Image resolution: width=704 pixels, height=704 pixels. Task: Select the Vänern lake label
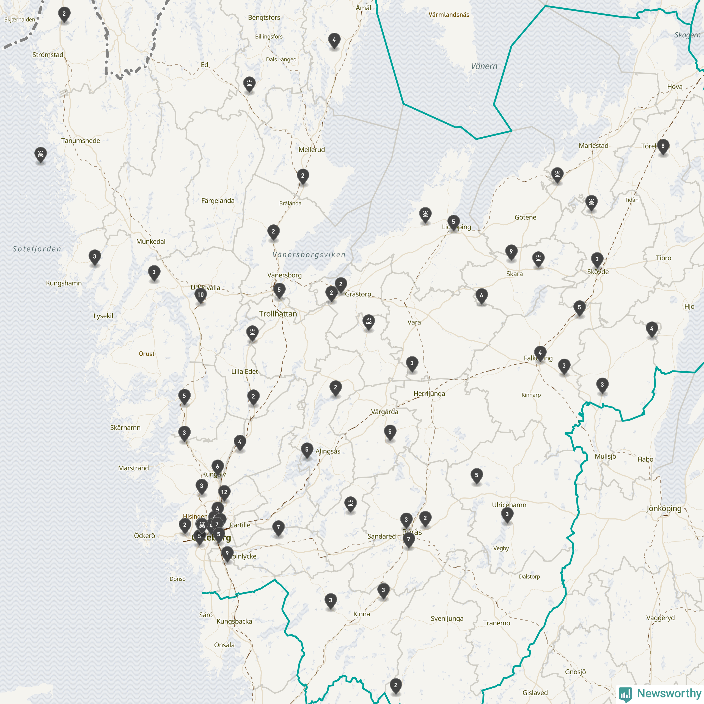[484, 66]
